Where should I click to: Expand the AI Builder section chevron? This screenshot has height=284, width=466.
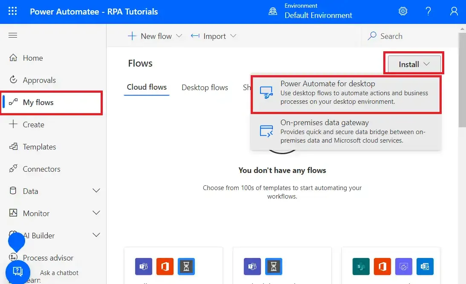click(96, 235)
